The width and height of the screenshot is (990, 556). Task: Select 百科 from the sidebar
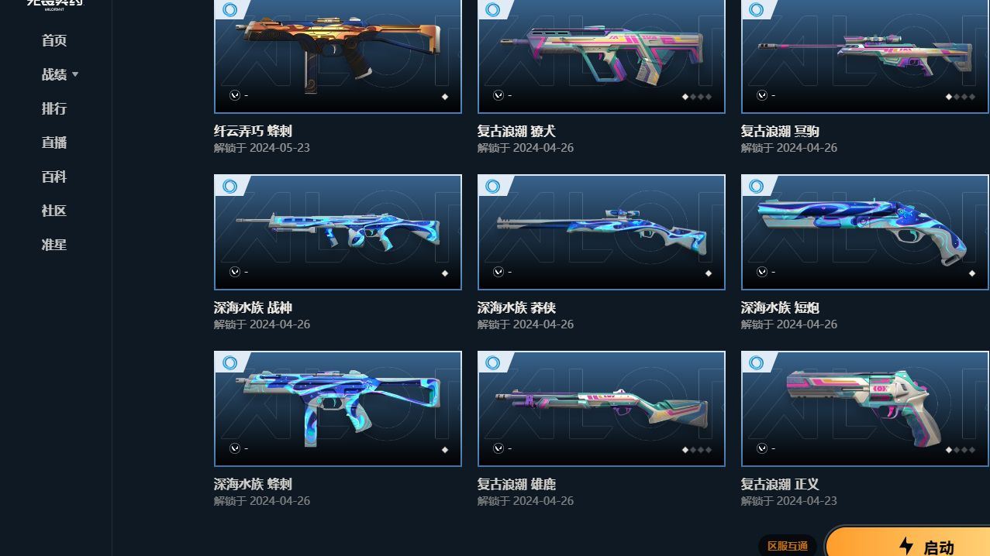[x=54, y=177]
